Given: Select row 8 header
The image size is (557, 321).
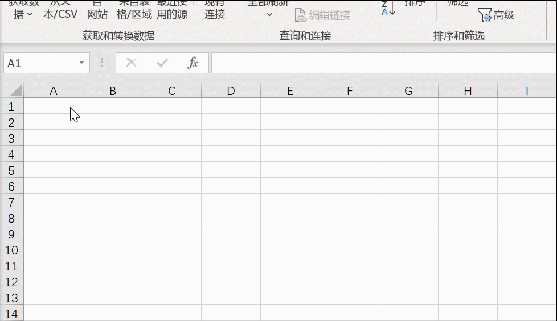Looking at the screenshot, I should [11, 219].
